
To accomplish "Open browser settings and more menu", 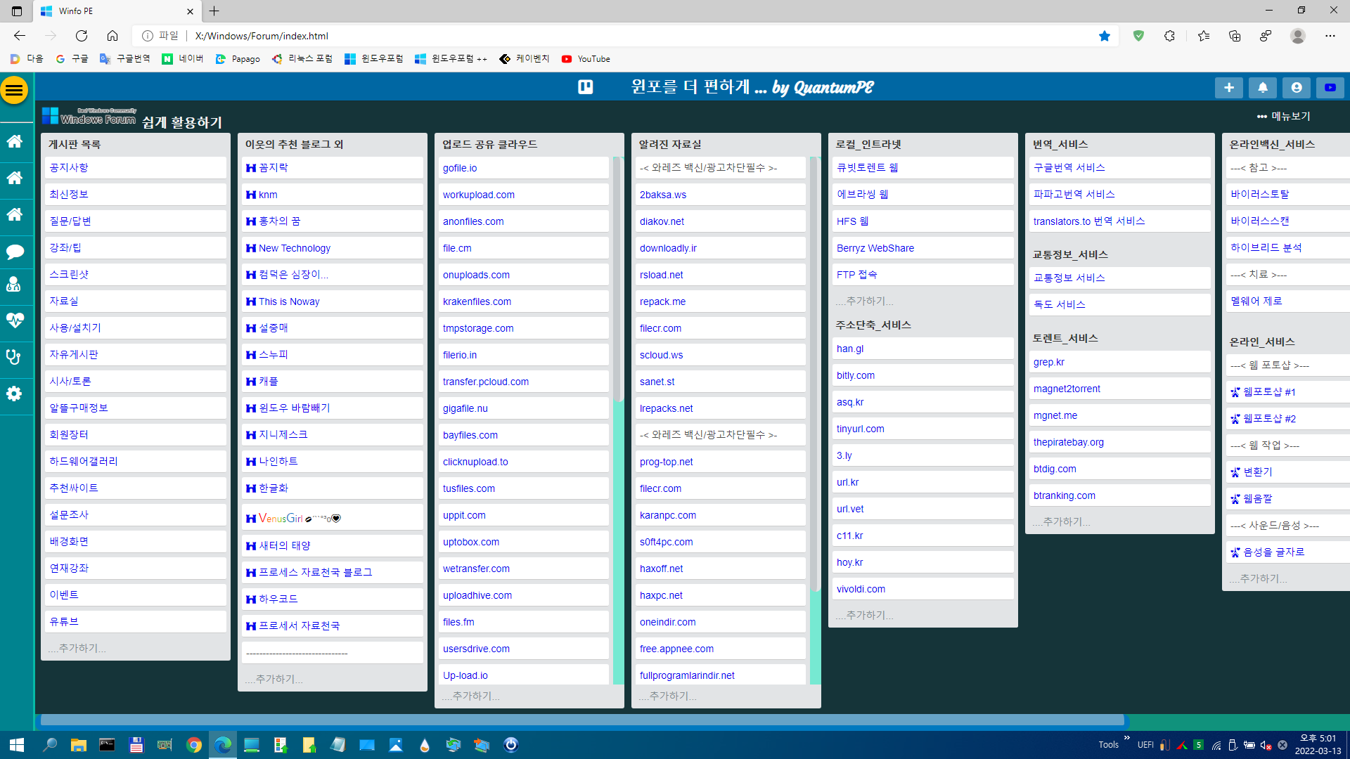I will (x=1330, y=36).
